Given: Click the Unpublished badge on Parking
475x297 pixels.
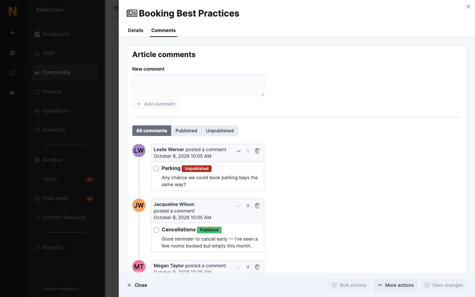Looking at the screenshot, I should [197, 169].
